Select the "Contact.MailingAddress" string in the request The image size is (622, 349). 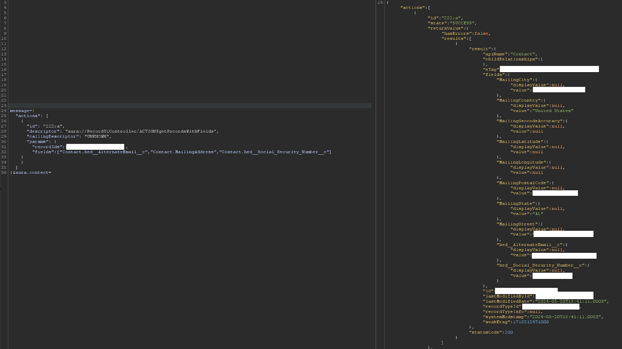pyautogui.click(x=183, y=152)
